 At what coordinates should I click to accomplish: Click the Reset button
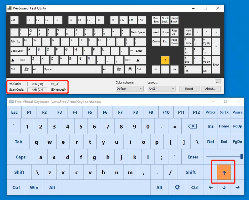189,89
